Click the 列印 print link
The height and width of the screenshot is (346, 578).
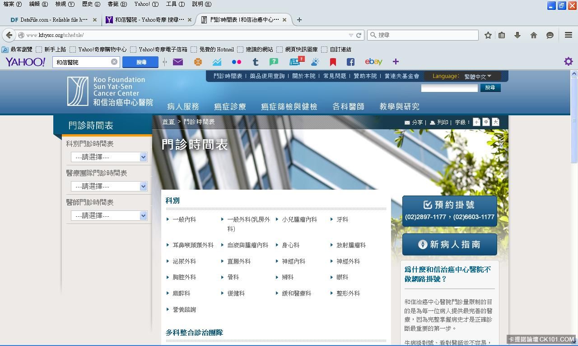[439, 123]
